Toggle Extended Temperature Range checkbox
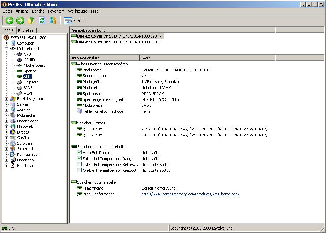The image size is (326, 233). [x=79, y=159]
